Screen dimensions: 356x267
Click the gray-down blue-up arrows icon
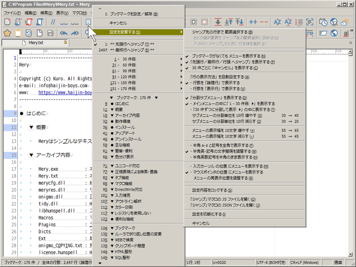pos(229,22)
